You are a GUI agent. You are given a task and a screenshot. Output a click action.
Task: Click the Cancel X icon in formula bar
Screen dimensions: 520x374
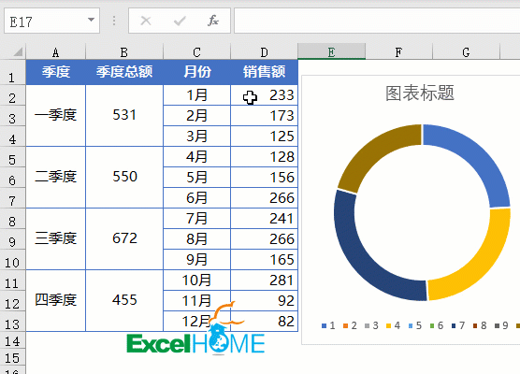pyautogui.click(x=146, y=22)
